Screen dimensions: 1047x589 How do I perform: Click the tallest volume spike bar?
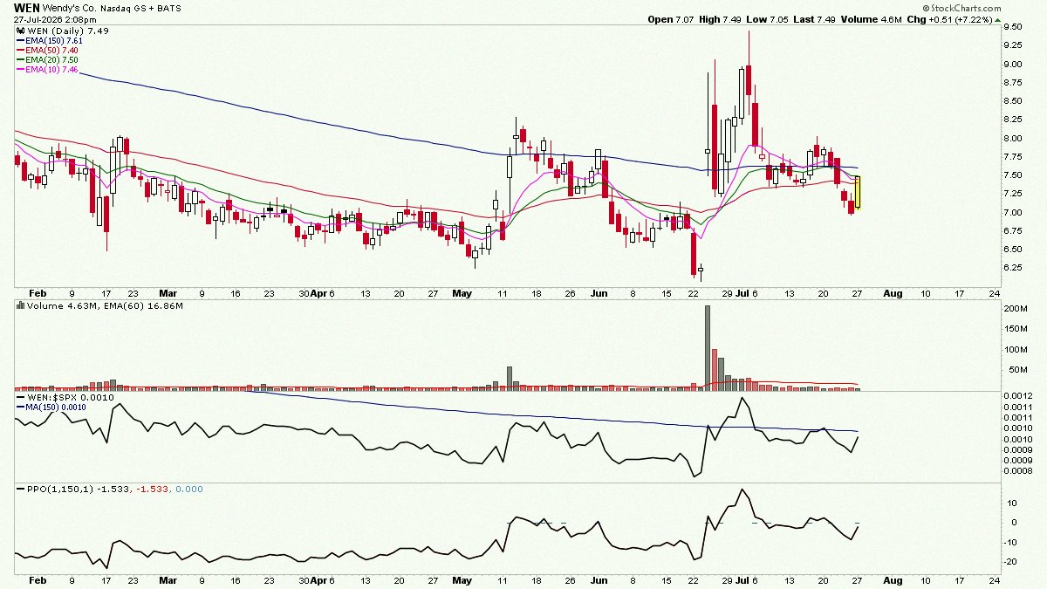pyautogui.click(x=708, y=347)
